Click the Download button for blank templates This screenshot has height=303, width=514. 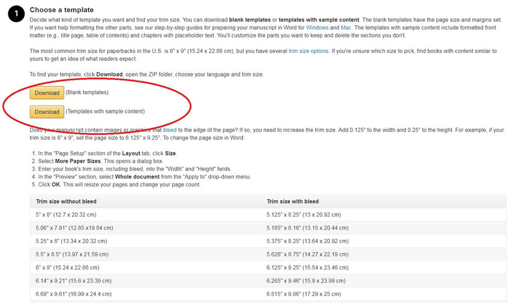point(47,93)
